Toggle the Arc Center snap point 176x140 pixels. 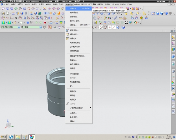coord(101,27)
